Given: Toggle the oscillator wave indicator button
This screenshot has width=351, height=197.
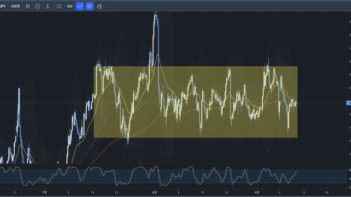Looking at the screenshot, I should coord(89,6).
